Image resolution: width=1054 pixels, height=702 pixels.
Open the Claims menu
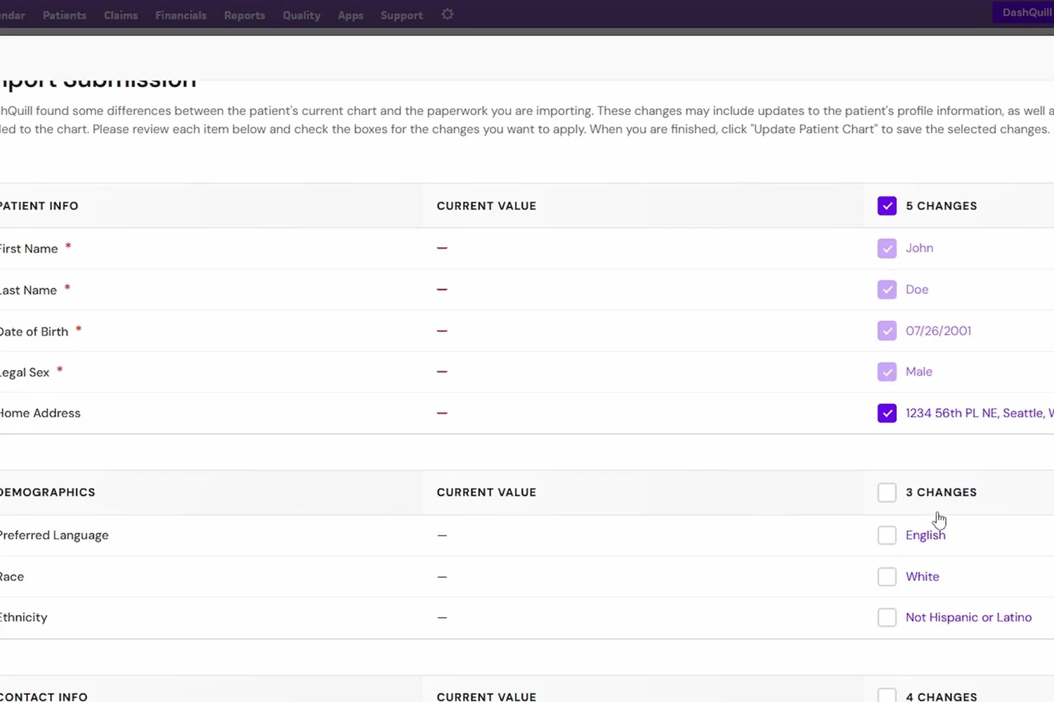tap(121, 15)
